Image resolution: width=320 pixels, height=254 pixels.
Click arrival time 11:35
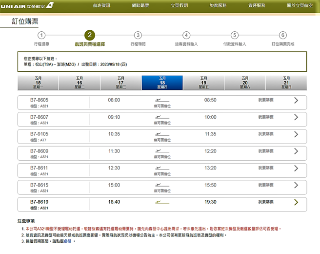point(210,134)
